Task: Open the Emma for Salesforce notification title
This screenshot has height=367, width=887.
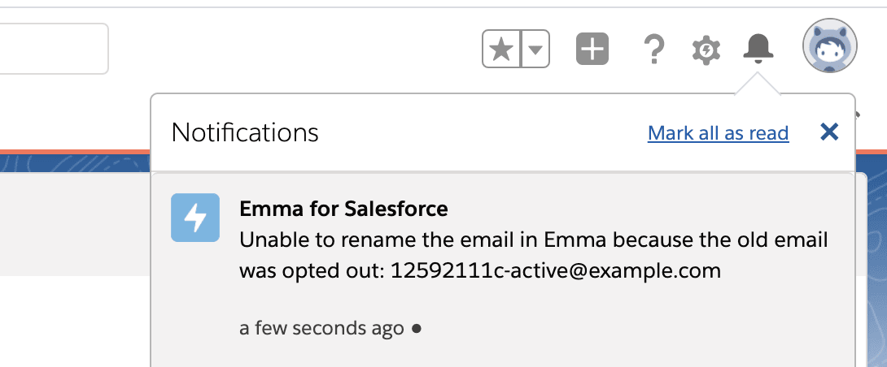Action: 343,209
